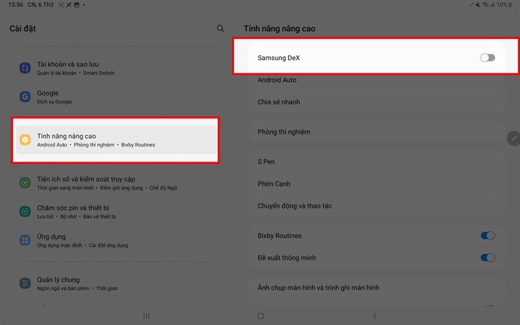The height and width of the screenshot is (325, 520).
Task: Open Android Auto settings
Action: point(376,80)
